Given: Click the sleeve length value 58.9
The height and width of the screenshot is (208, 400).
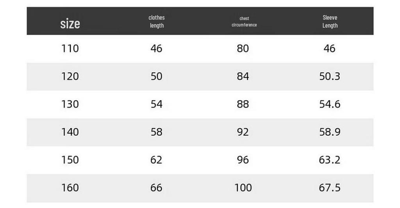Looking at the screenshot, I should point(330,132).
